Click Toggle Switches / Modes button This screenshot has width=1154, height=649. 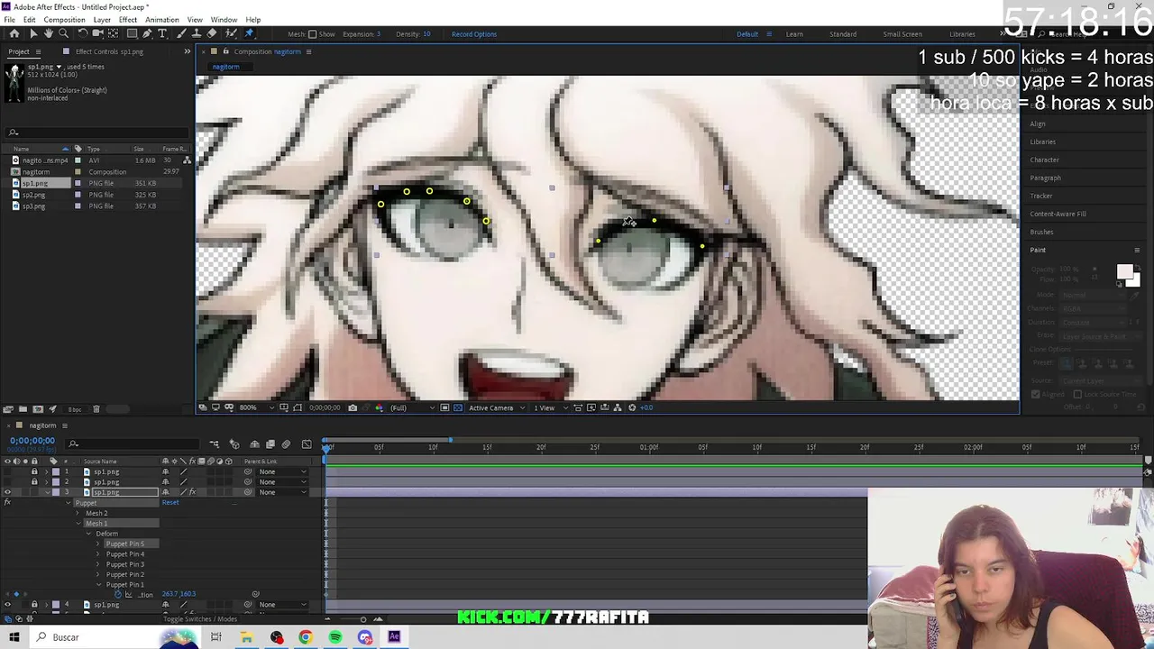[x=200, y=619]
